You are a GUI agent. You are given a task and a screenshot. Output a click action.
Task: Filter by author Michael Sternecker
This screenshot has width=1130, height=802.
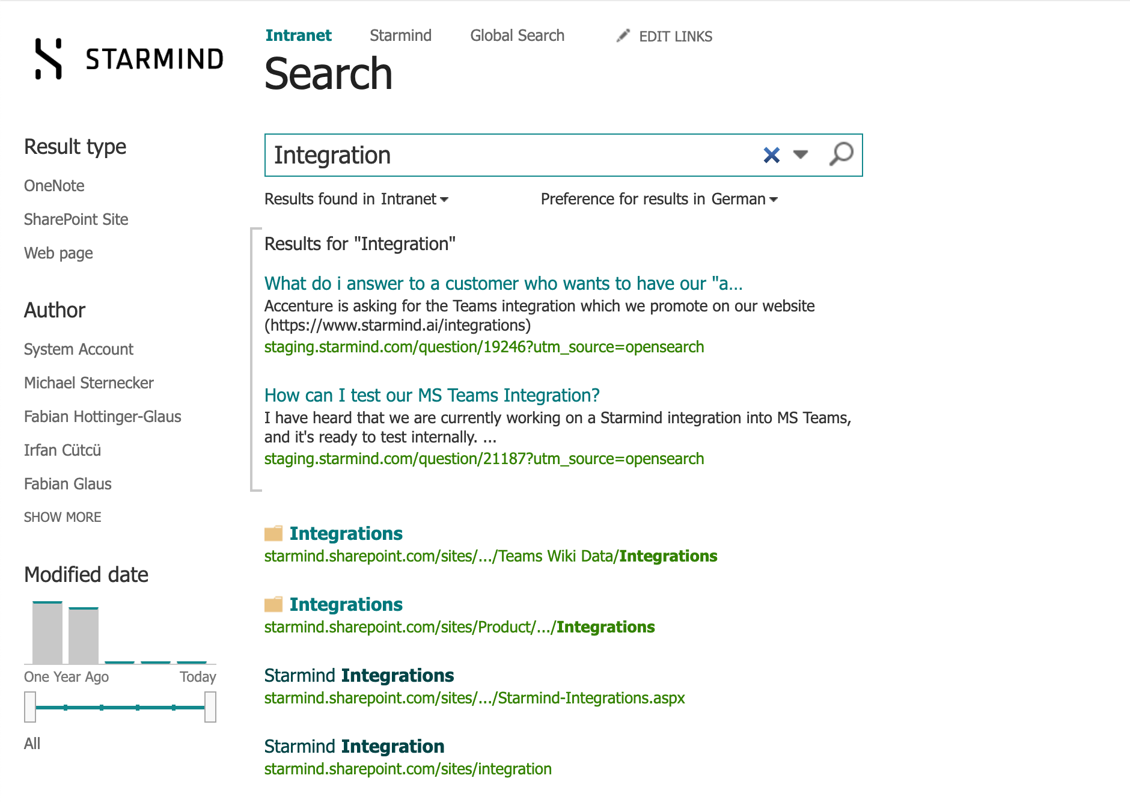coord(89,383)
